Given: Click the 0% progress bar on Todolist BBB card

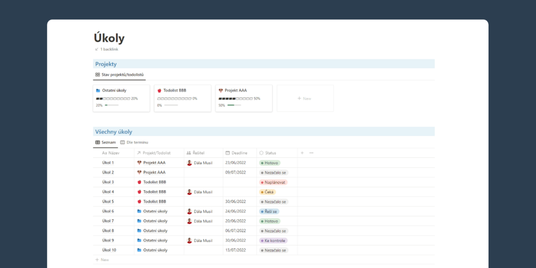Looking at the screenshot, I should click(171, 105).
